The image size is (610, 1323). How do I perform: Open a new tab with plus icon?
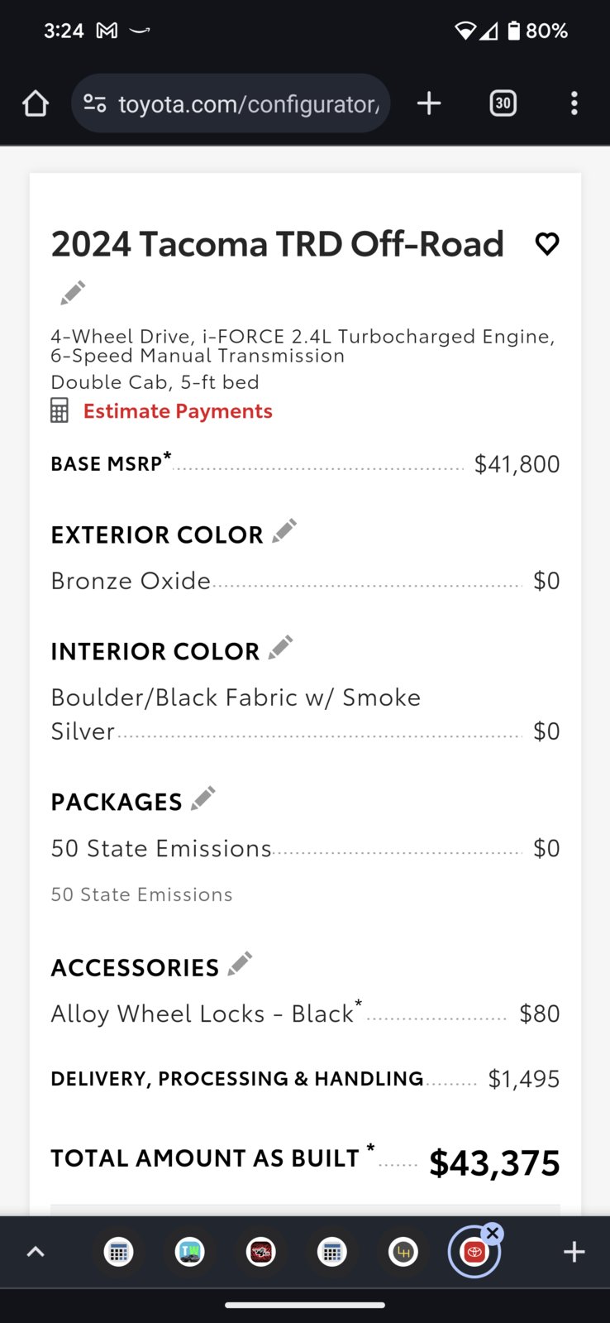click(429, 103)
